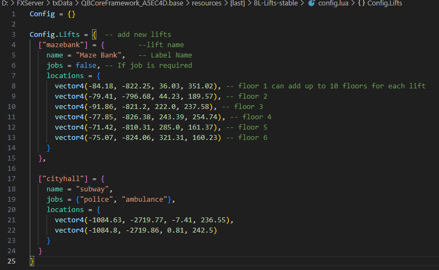Place cursor on "Config = {}" declaration
Screen dimensions: 439x270
pyautogui.click(x=53, y=14)
